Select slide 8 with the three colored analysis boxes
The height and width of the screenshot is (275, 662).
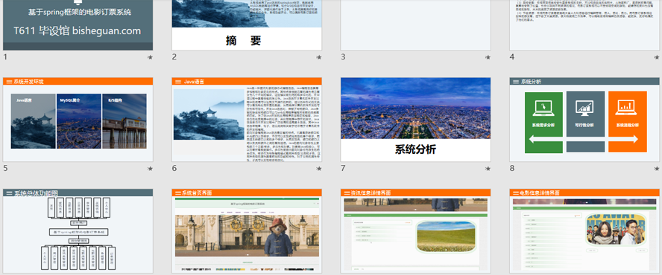click(584, 120)
